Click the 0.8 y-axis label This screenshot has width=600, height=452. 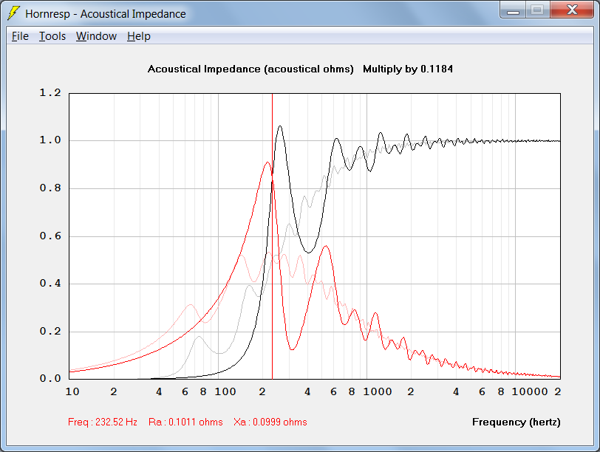pos(50,188)
